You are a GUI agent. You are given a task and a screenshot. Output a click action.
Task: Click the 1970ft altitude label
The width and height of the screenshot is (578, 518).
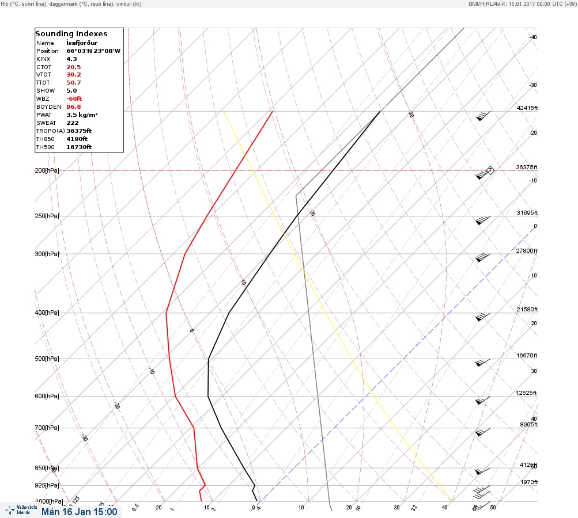529,482
